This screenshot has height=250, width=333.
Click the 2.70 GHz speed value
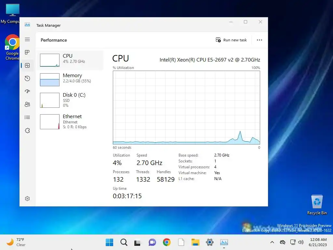(x=149, y=163)
